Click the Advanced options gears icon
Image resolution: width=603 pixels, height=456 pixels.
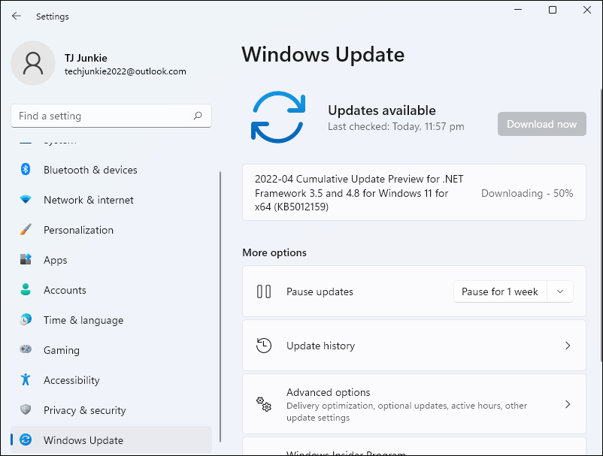pyautogui.click(x=264, y=404)
